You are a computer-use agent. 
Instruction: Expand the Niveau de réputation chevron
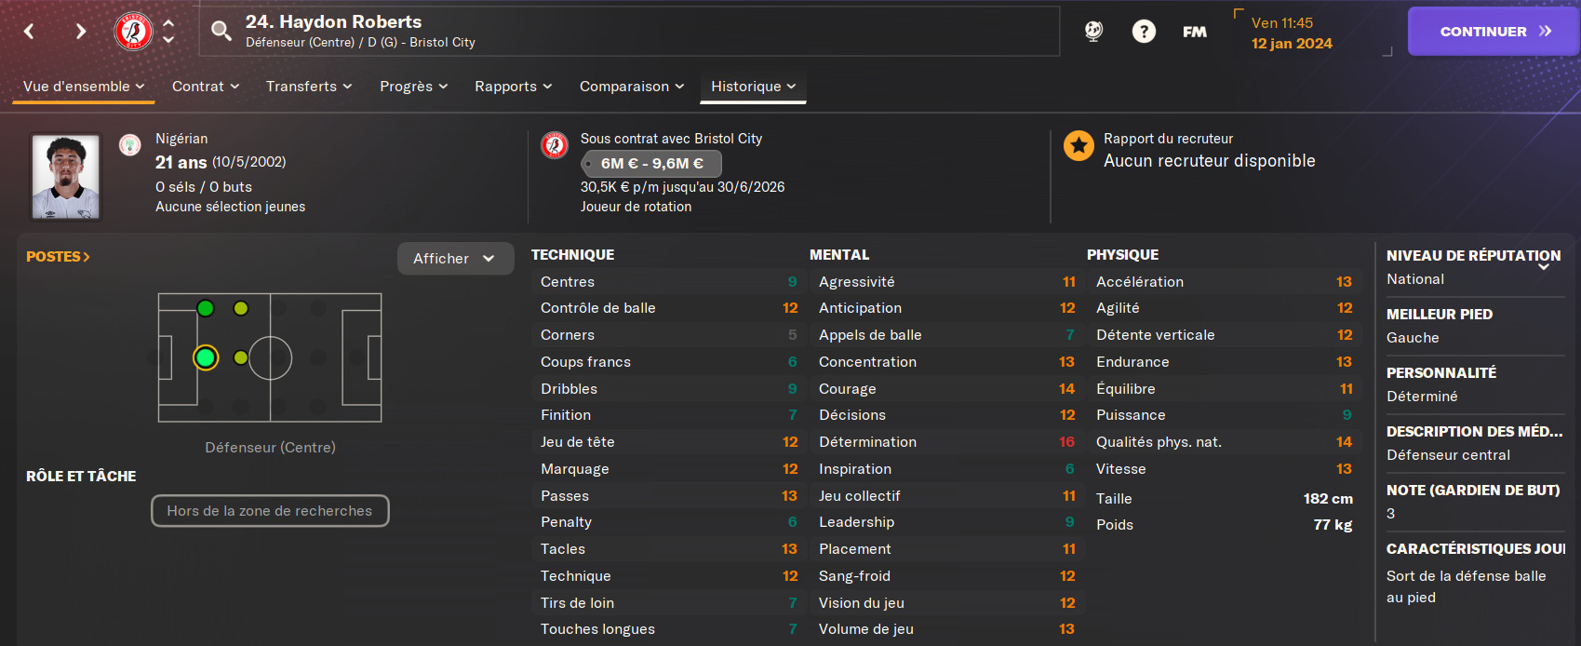1544,266
